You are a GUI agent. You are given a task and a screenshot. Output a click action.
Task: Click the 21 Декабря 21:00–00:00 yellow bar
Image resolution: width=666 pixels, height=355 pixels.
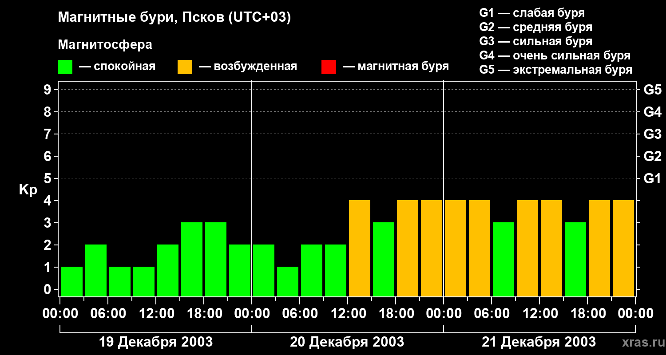623,248
